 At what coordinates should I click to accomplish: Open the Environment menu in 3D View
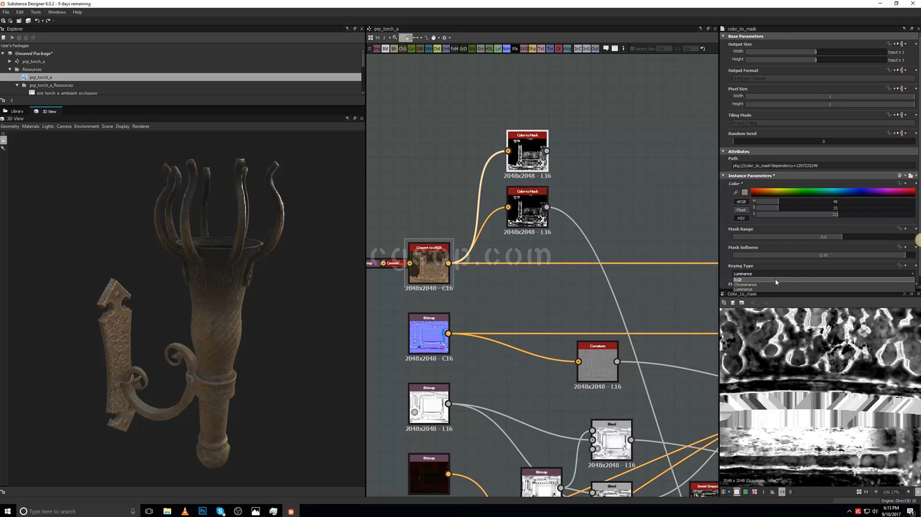click(x=86, y=126)
